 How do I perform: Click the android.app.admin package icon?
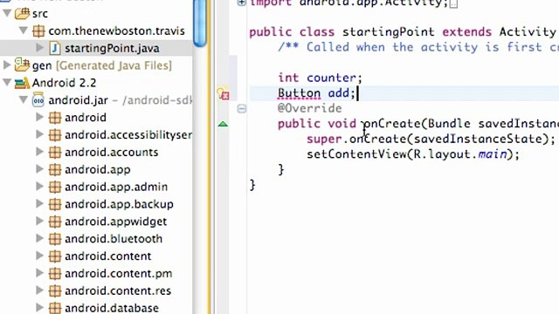click(54, 187)
